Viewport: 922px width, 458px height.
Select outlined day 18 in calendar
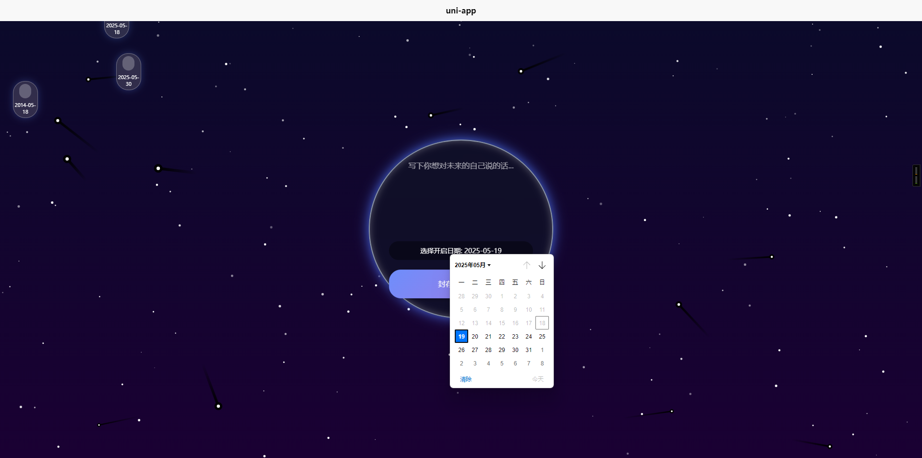click(x=542, y=323)
